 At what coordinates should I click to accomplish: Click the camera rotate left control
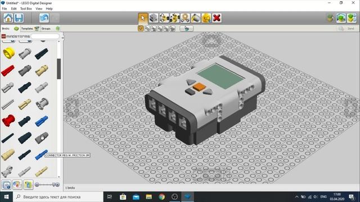[x=71, y=108]
